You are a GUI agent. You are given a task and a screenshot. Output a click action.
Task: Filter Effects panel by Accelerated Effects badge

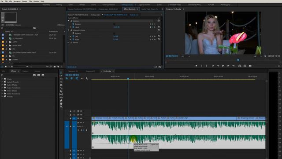click(34, 75)
